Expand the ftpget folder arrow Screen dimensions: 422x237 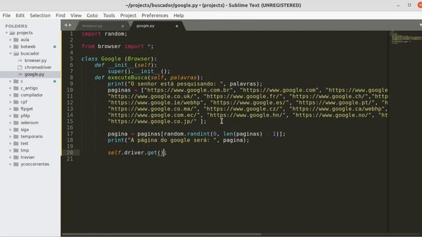[11, 109]
